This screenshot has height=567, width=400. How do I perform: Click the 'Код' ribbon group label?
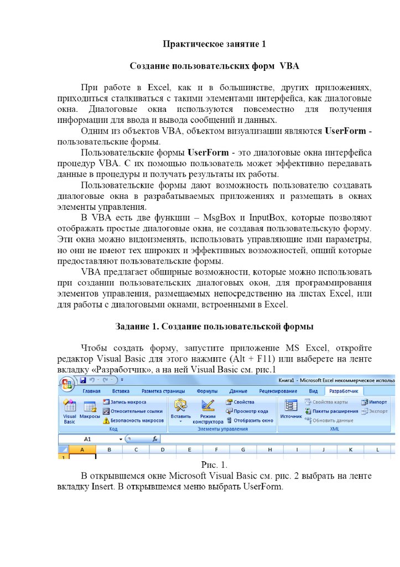[113, 429]
